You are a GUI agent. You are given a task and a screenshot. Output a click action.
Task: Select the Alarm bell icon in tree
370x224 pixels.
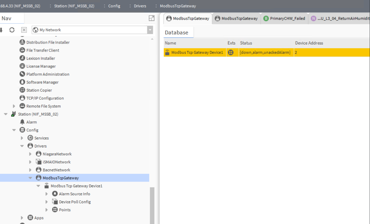point(22,122)
